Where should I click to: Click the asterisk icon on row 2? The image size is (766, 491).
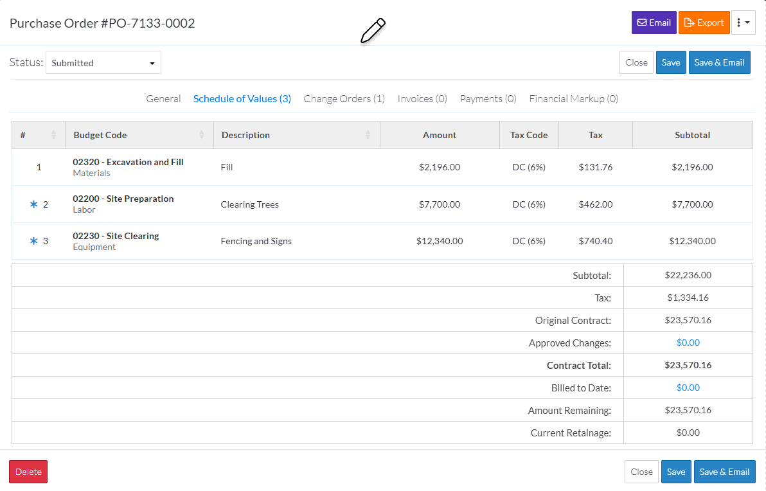(33, 204)
